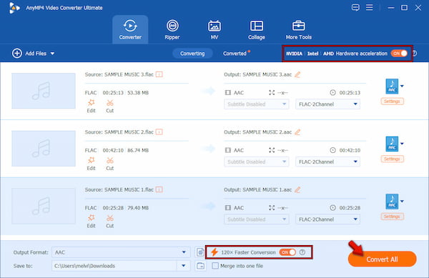Image resolution: width=429 pixels, height=278 pixels.
Task: Open info for SAMPLE MUSIC 3.flac source
Action: (159, 74)
